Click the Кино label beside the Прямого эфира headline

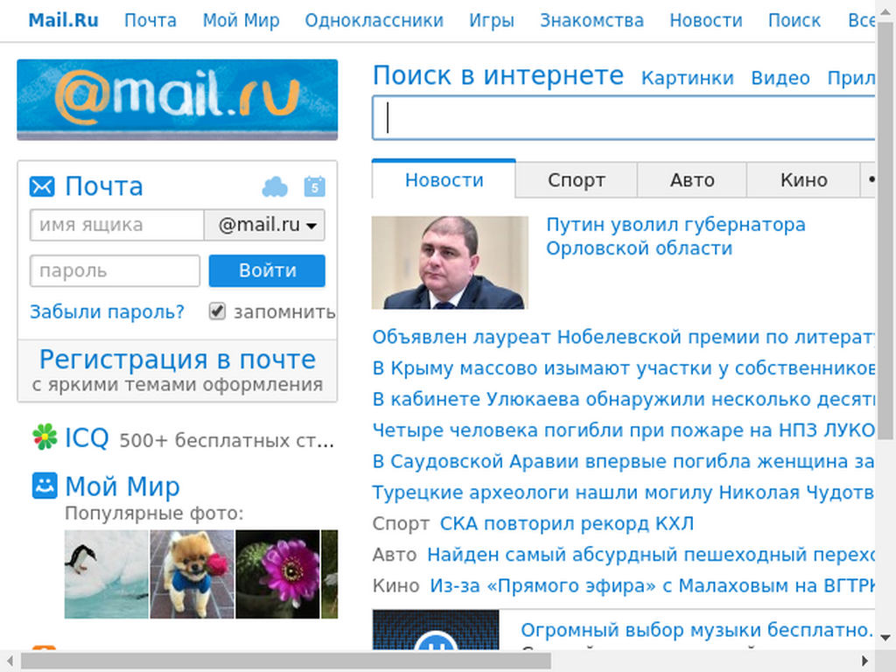coord(395,585)
